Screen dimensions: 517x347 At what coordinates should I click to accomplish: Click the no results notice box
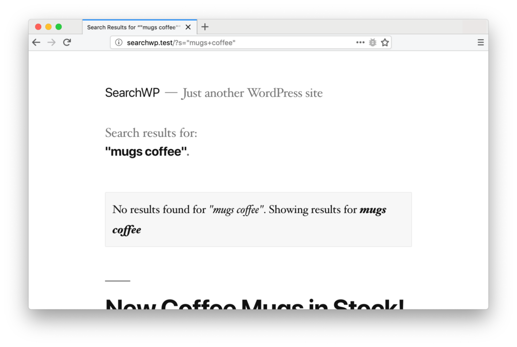click(258, 219)
